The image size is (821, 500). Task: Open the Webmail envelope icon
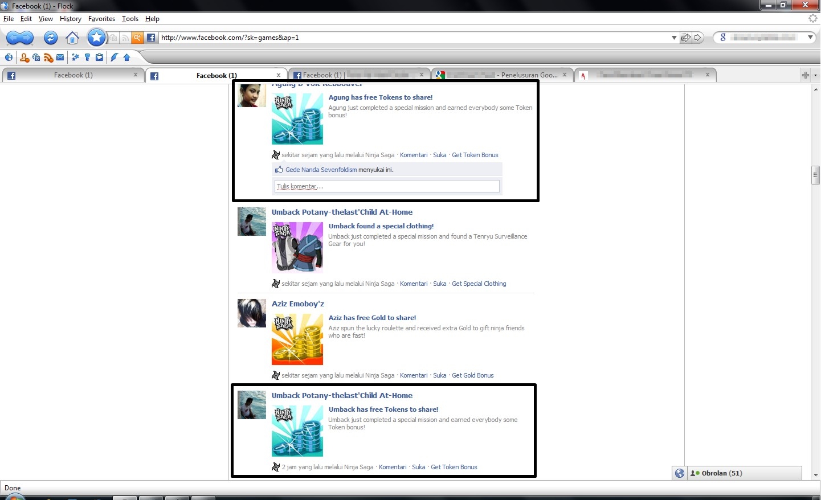pyautogui.click(x=60, y=58)
